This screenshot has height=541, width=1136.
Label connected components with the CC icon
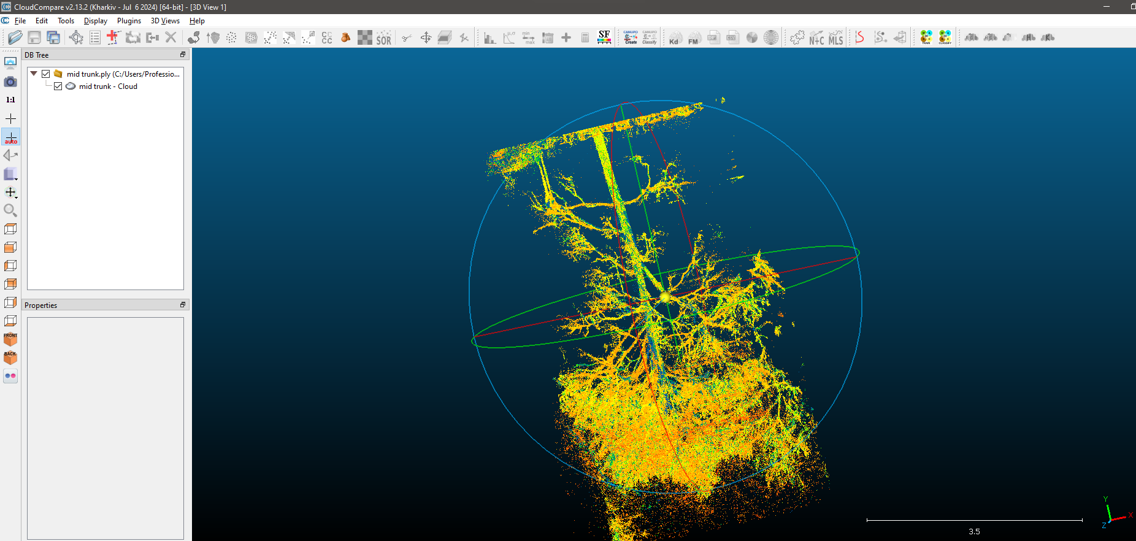pos(327,37)
